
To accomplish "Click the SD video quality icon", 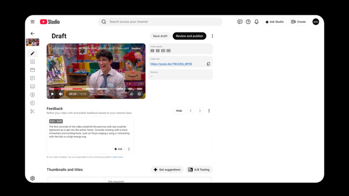I will click(152, 51).
